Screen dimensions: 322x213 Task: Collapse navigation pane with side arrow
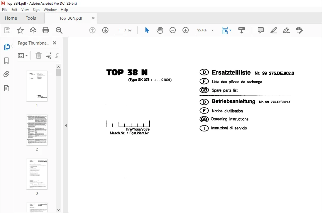pos(66,125)
